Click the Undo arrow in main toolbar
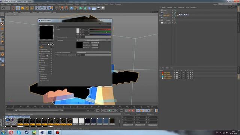 (x=4, y=8)
